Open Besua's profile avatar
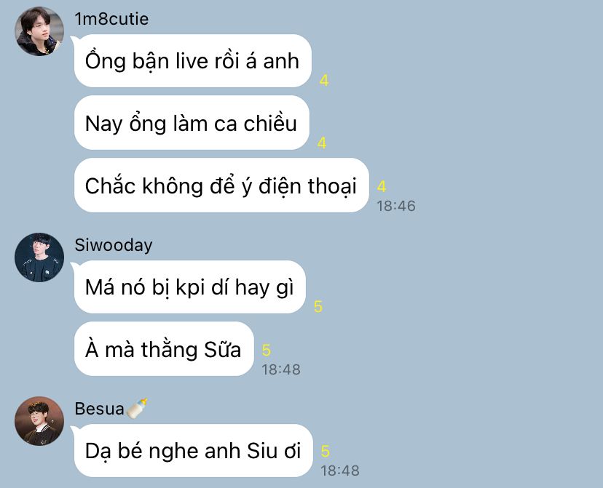 (39, 421)
